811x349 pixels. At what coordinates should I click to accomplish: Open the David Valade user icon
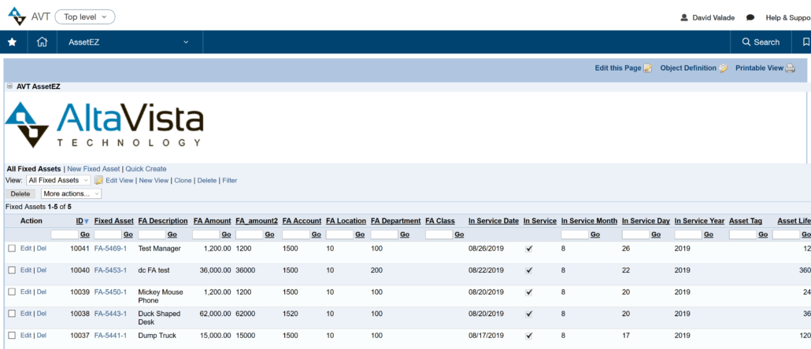[684, 17]
